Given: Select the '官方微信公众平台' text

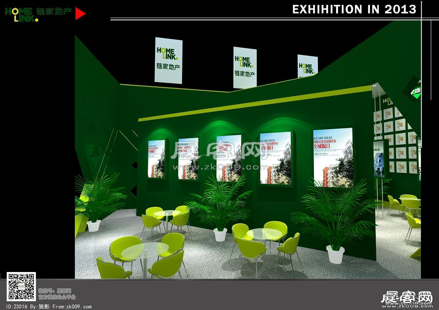Looking at the screenshot, I should pos(57,297).
